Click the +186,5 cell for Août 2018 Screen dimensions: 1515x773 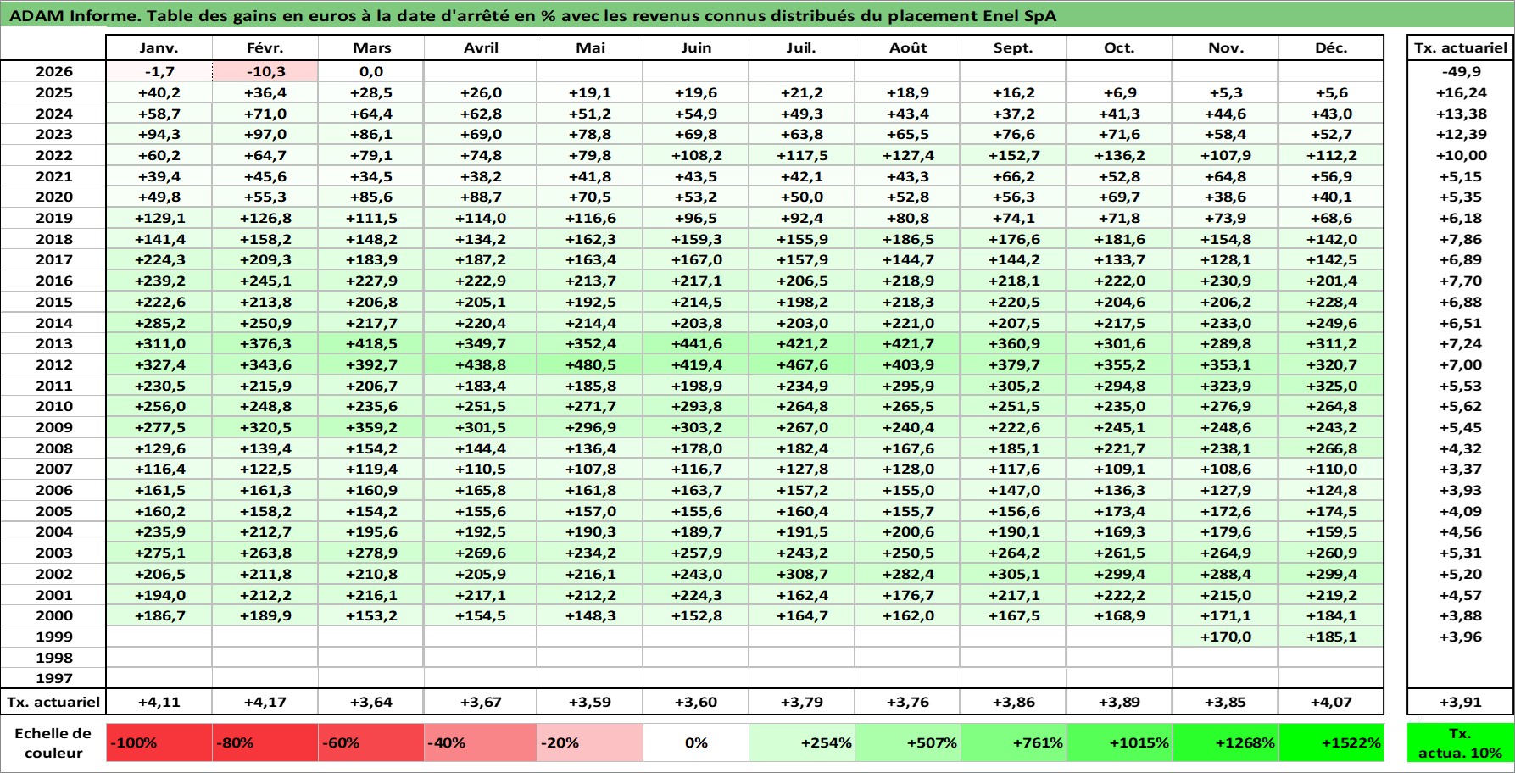pos(908,240)
